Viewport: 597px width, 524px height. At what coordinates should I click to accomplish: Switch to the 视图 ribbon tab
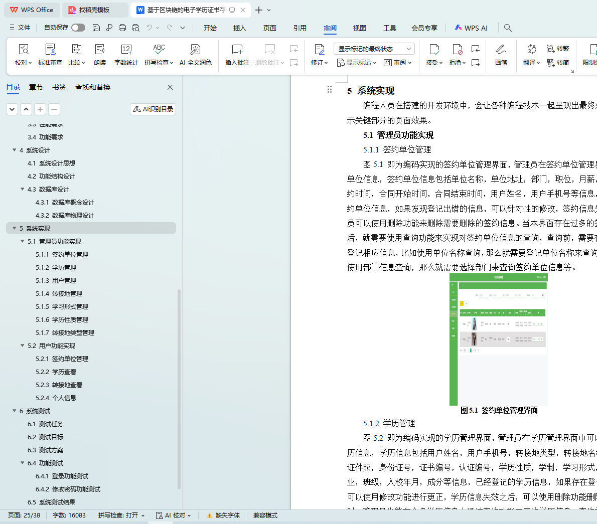tap(359, 28)
